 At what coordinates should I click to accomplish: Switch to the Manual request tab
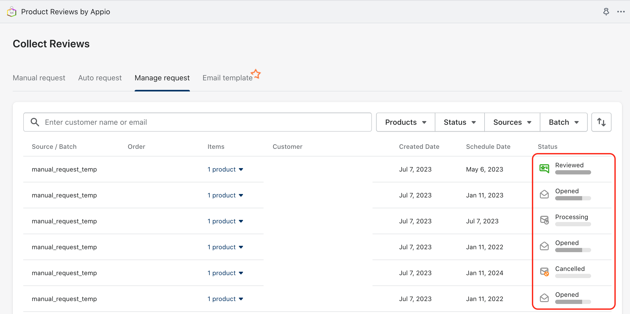pos(39,78)
